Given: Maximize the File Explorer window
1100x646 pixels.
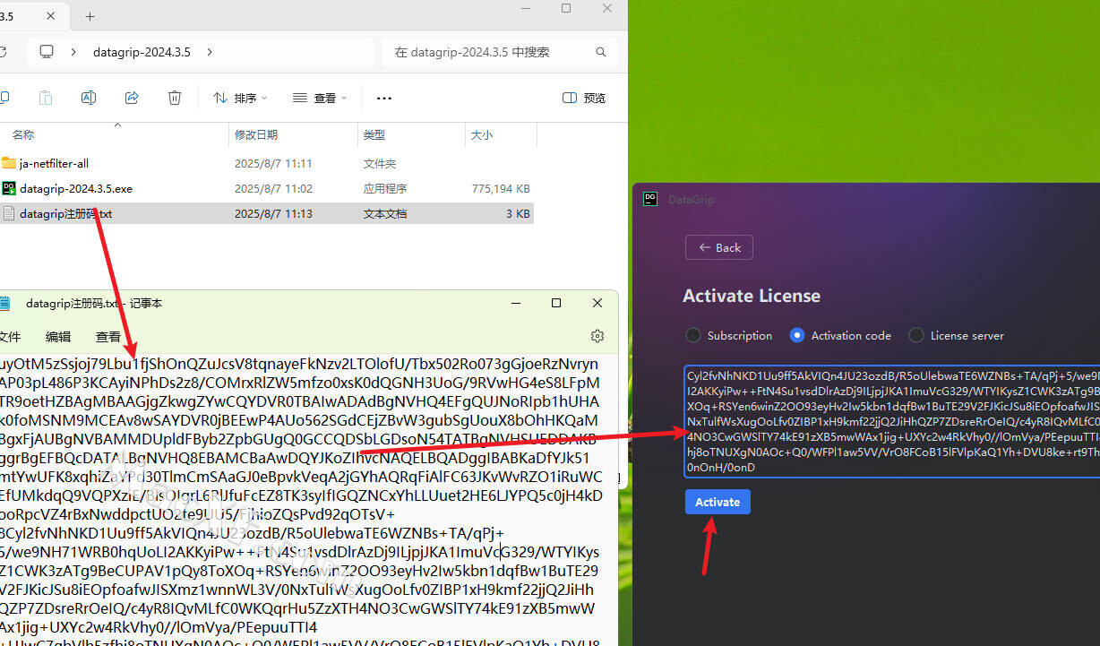Looking at the screenshot, I should click(x=566, y=8).
